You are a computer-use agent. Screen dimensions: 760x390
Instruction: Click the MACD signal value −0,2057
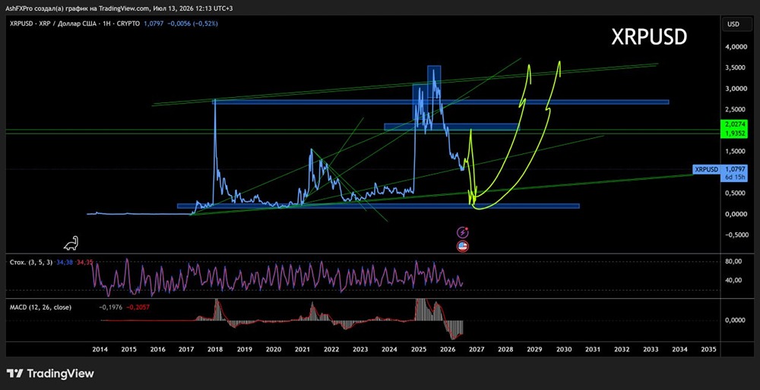pyautogui.click(x=138, y=307)
